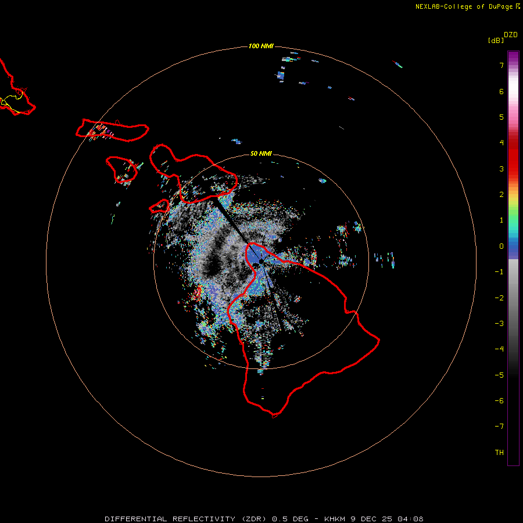Click the -2 value on color scale

499,298
